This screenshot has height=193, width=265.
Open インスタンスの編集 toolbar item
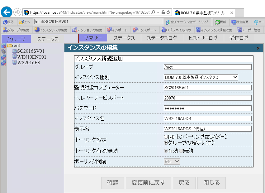(x=51, y=30)
